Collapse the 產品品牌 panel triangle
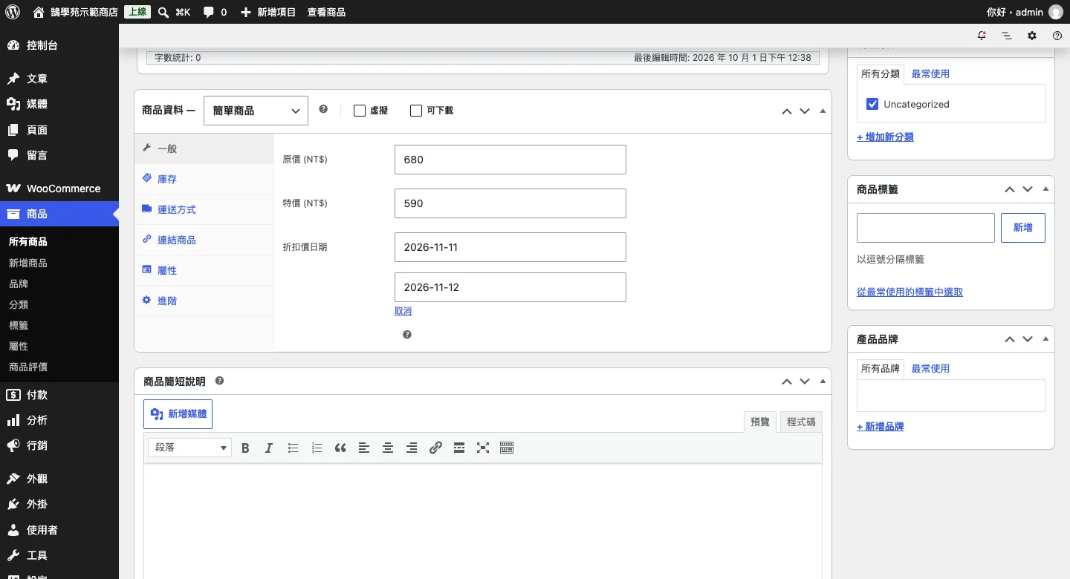Viewport: 1070px width, 579px height. (1045, 338)
